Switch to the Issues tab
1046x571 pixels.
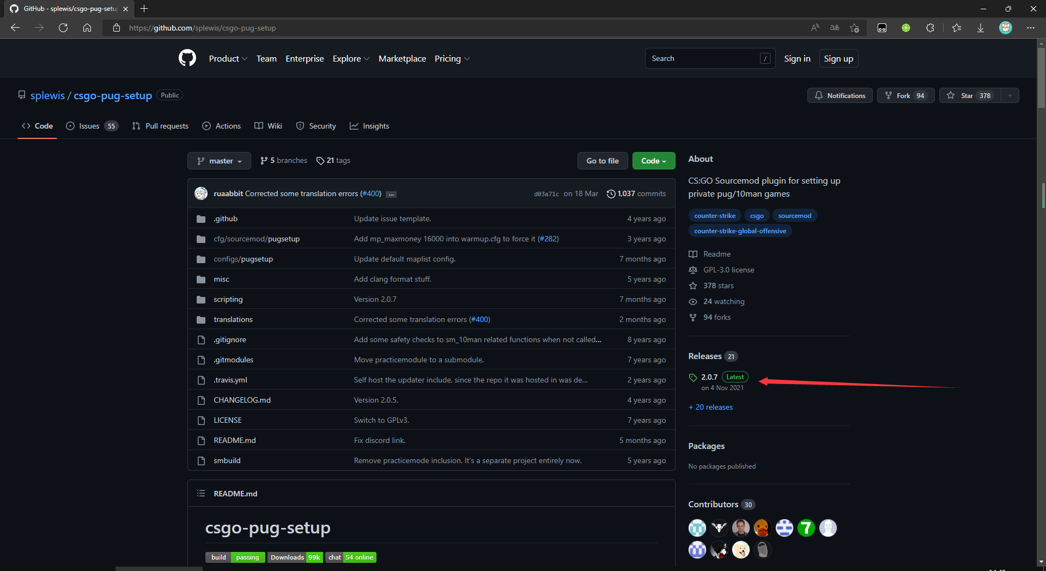click(92, 126)
